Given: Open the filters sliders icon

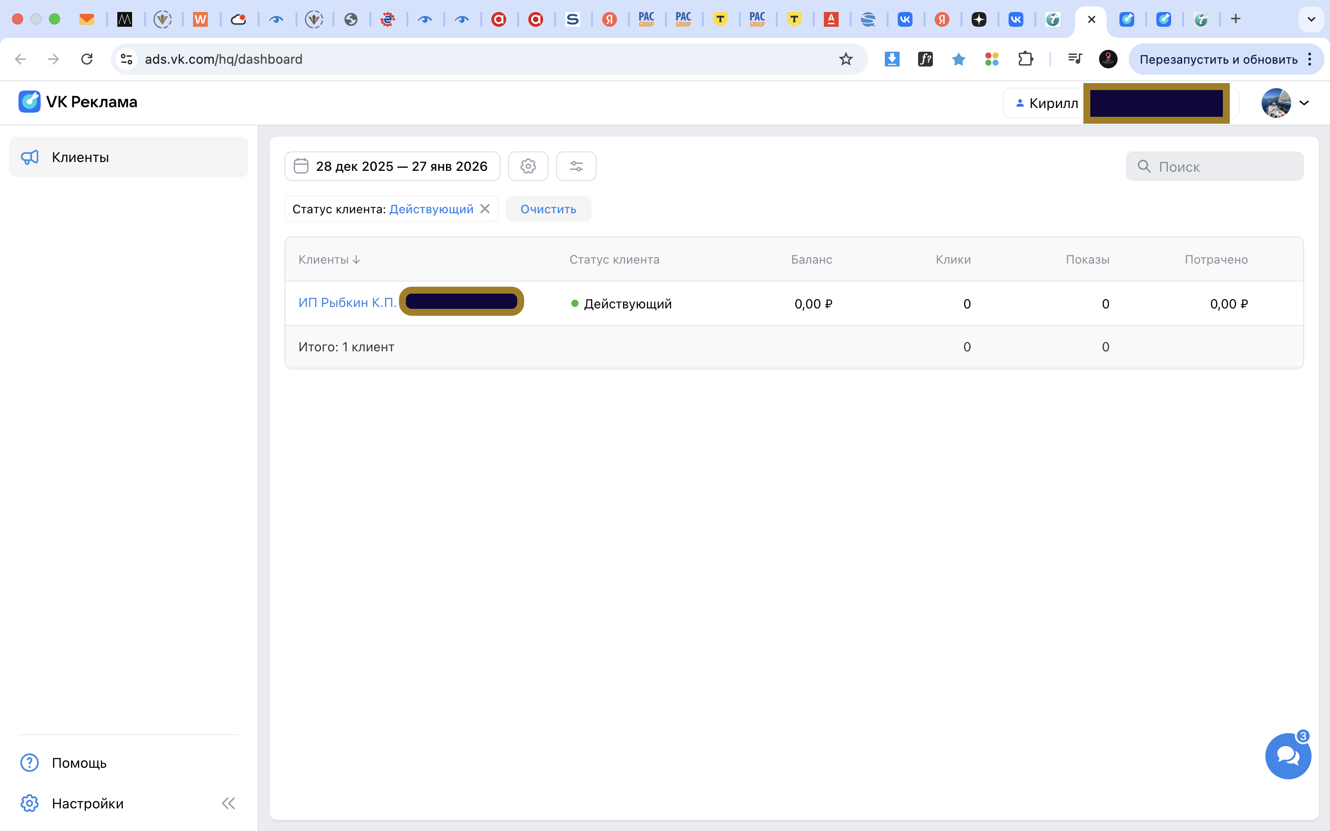Looking at the screenshot, I should point(576,166).
